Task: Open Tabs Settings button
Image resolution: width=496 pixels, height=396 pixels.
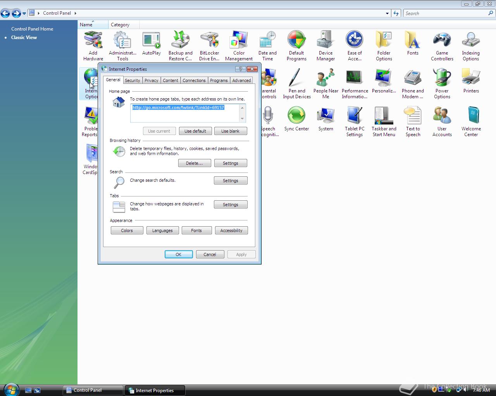Action: pos(231,205)
